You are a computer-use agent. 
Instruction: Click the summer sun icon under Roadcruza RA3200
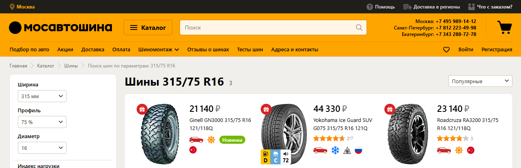(459, 150)
